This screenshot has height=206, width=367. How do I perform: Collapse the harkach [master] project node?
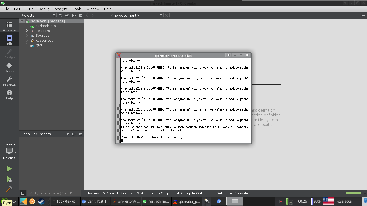(x=22, y=21)
